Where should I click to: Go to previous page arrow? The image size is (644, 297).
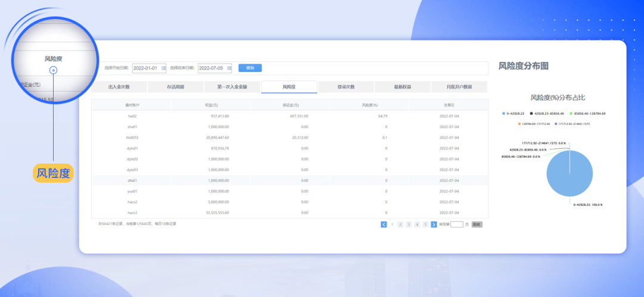[383, 224]
